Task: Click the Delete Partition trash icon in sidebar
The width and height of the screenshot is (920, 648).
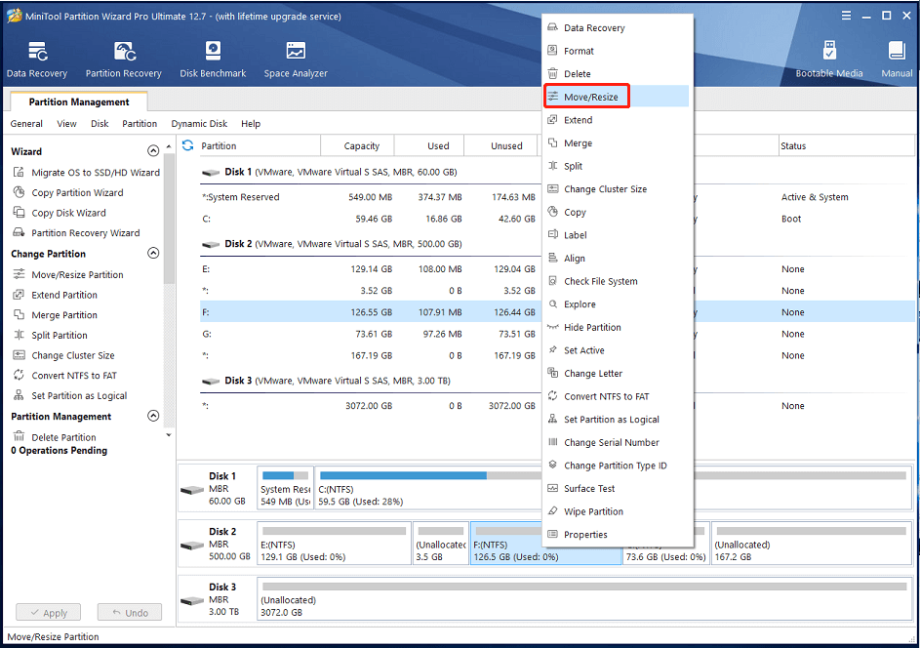Action: pos(19,436)
